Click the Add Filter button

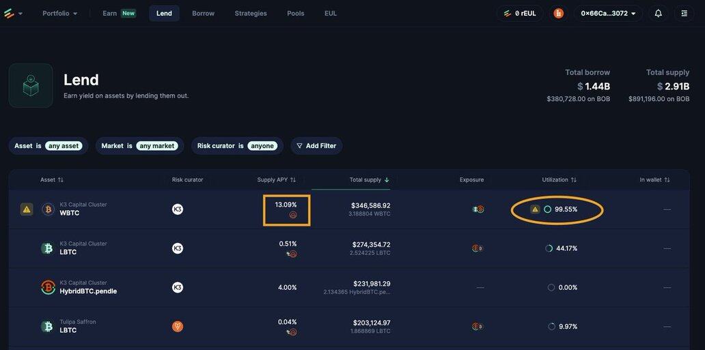pyautogui.click(x=316, y=145)
